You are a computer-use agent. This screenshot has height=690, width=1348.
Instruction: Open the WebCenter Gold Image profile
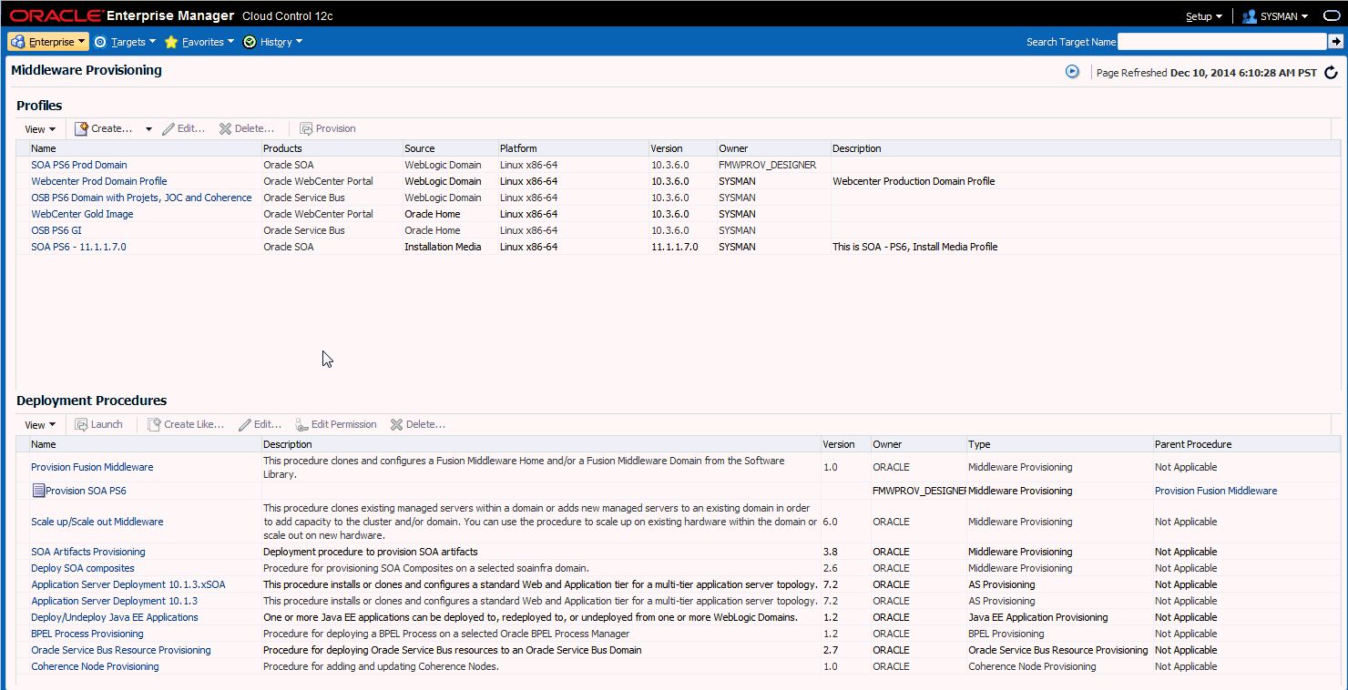(x=82, y=214)
